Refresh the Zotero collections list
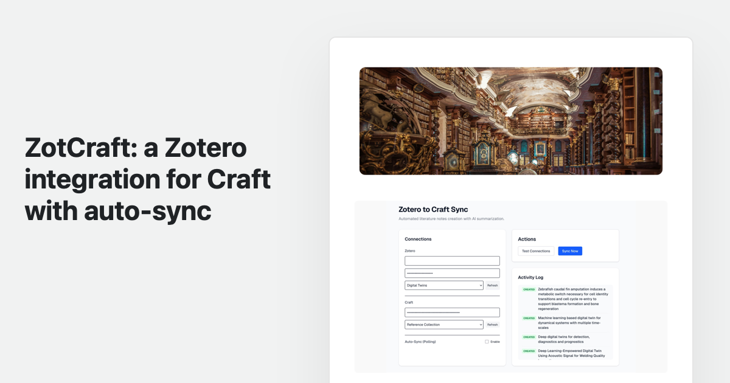730x383 pixels. point(492,285)
